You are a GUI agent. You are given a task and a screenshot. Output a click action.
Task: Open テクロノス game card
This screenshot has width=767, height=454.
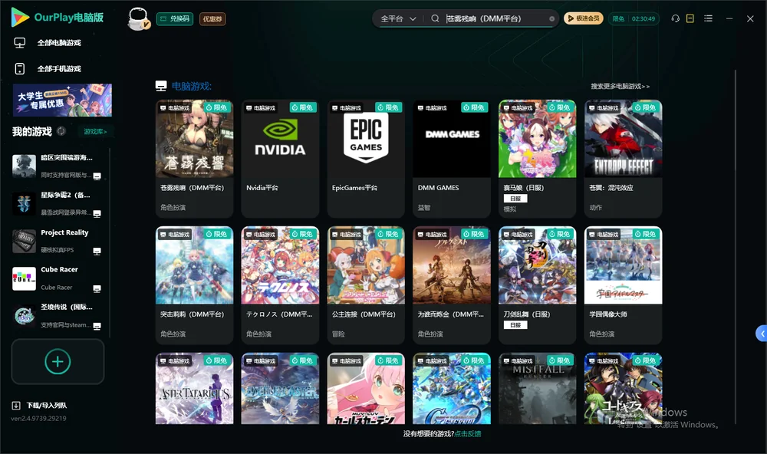(280, 285)
